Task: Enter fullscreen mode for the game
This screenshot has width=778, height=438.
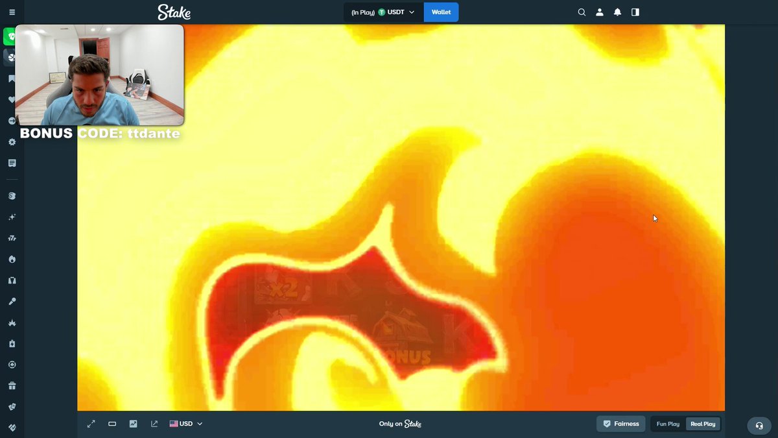Action: point(91,424)
